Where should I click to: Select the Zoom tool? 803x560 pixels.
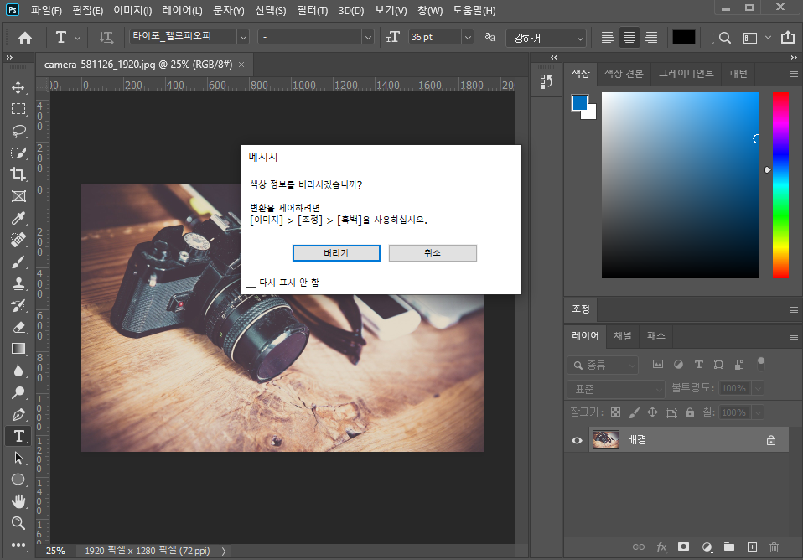(18, 523)
